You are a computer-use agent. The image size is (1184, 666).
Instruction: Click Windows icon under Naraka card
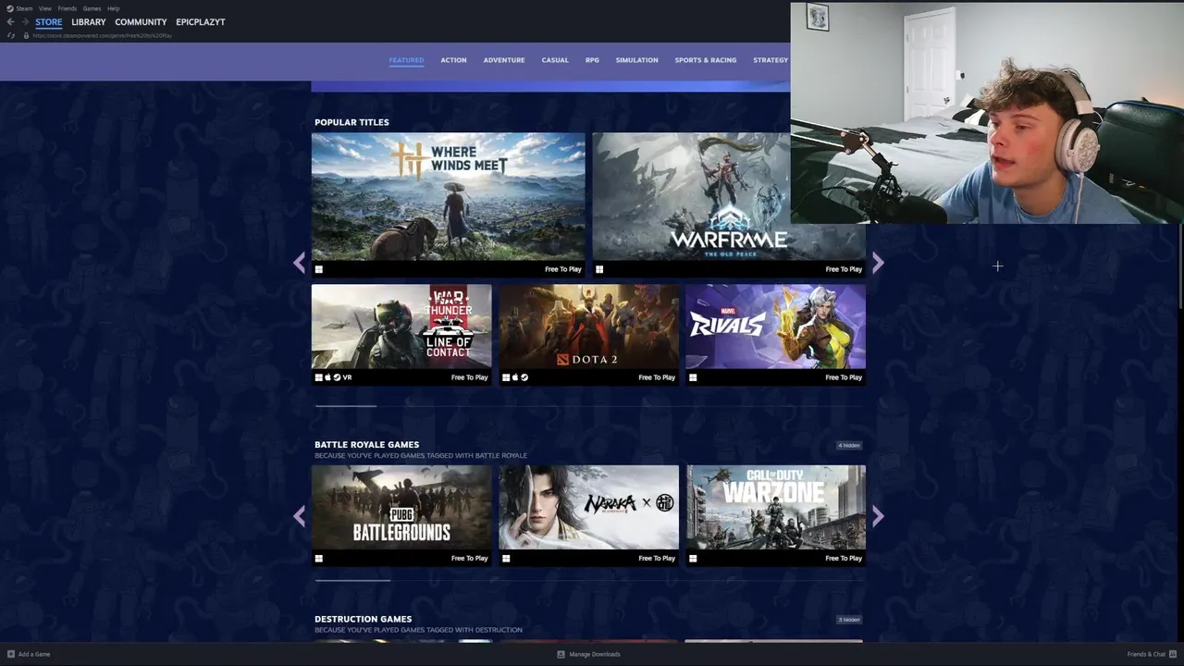(506, 559)
